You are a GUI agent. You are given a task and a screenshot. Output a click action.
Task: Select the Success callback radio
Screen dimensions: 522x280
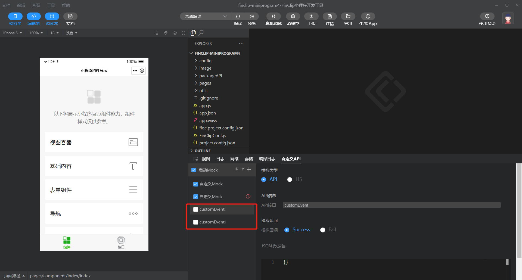tap(287, 230)
